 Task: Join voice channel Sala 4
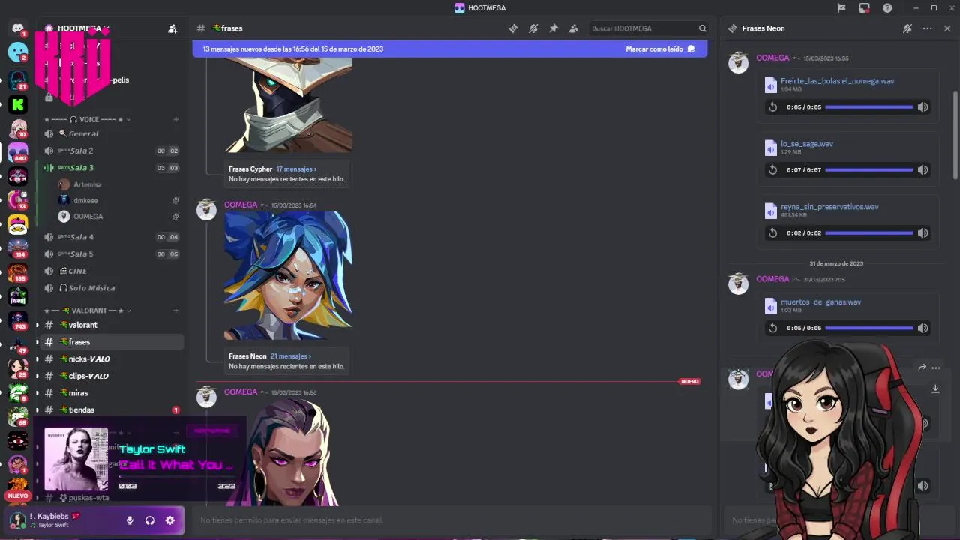click(x=111, y=237)
